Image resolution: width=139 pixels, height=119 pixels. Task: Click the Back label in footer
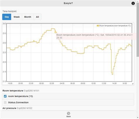coord(69,116)
